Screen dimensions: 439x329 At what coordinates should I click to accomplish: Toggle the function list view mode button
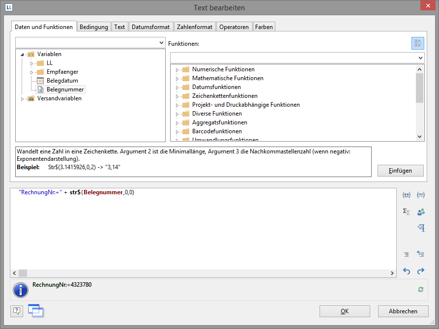click(417, 43)
